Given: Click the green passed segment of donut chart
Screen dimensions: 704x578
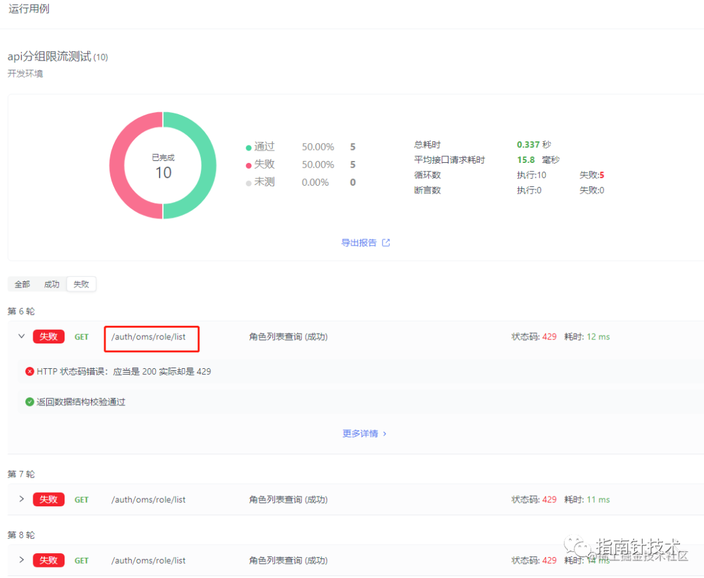Looking at the screenshot, I should [x=209, y=166].
